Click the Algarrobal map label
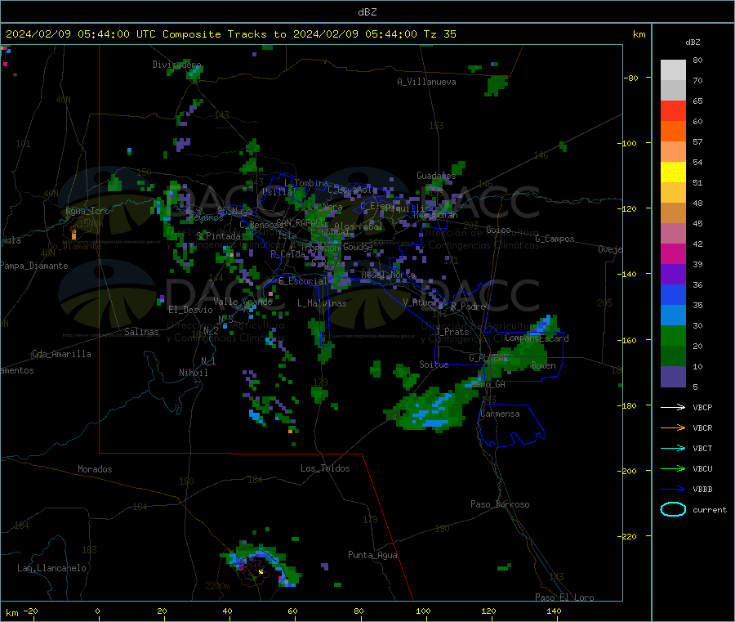Viewport: 735px width, 622px height. pyautogui.click(x=359, y=226)
